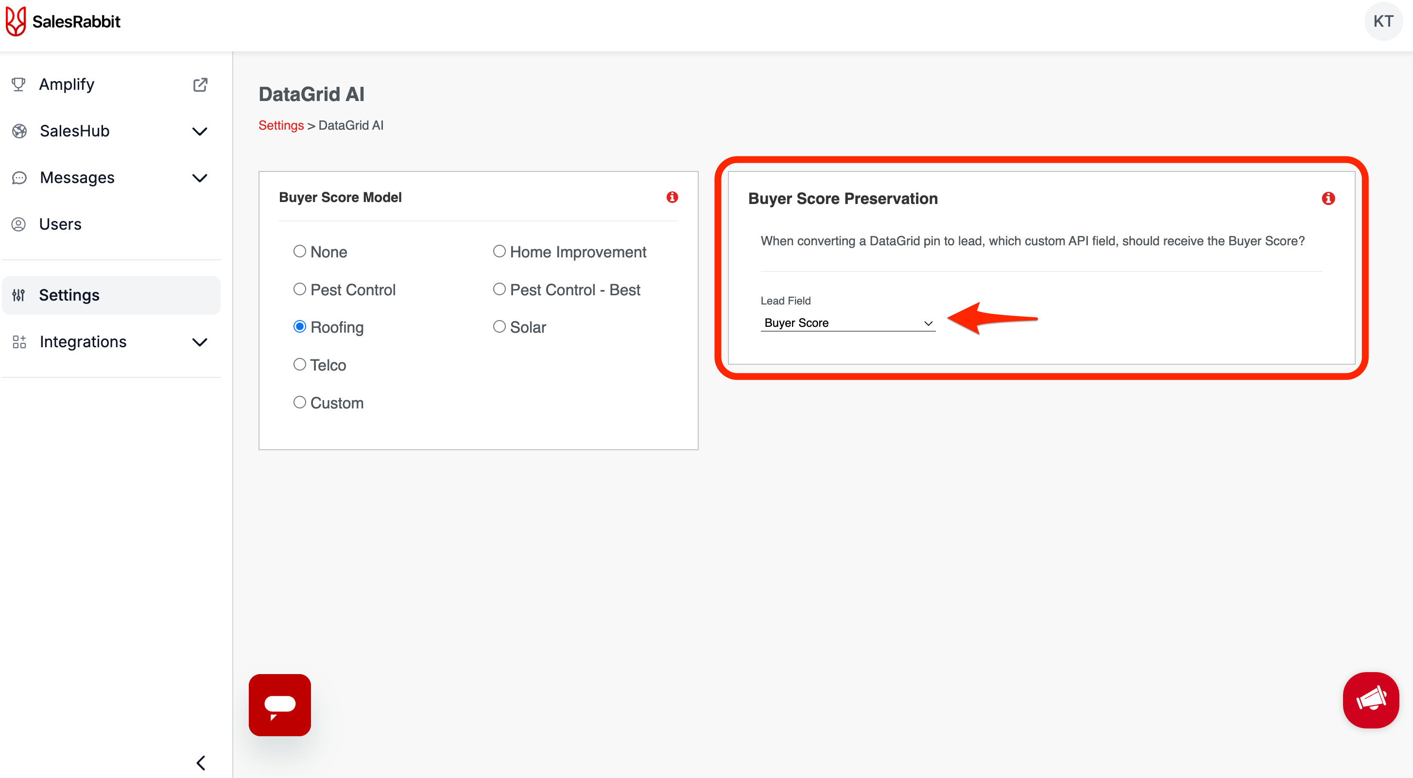Expand the SalesHub menu chevron
Viewport: 1413px width, 778px height.
(x=200, y=132)
